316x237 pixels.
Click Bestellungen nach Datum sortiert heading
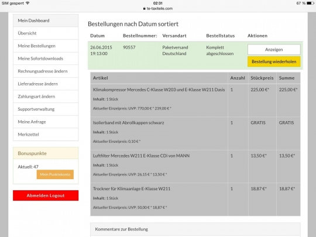click(x=133, y=24)
